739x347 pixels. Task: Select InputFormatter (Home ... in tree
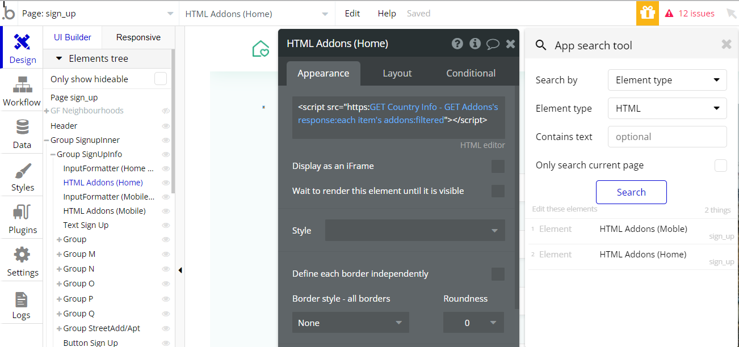tap(108, 168)
